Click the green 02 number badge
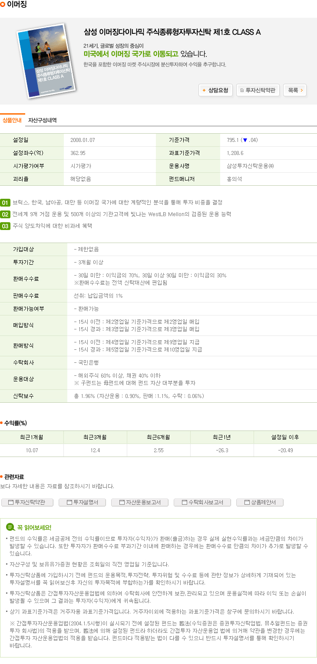Screen dimensions: 317x664 click(5, 214)
